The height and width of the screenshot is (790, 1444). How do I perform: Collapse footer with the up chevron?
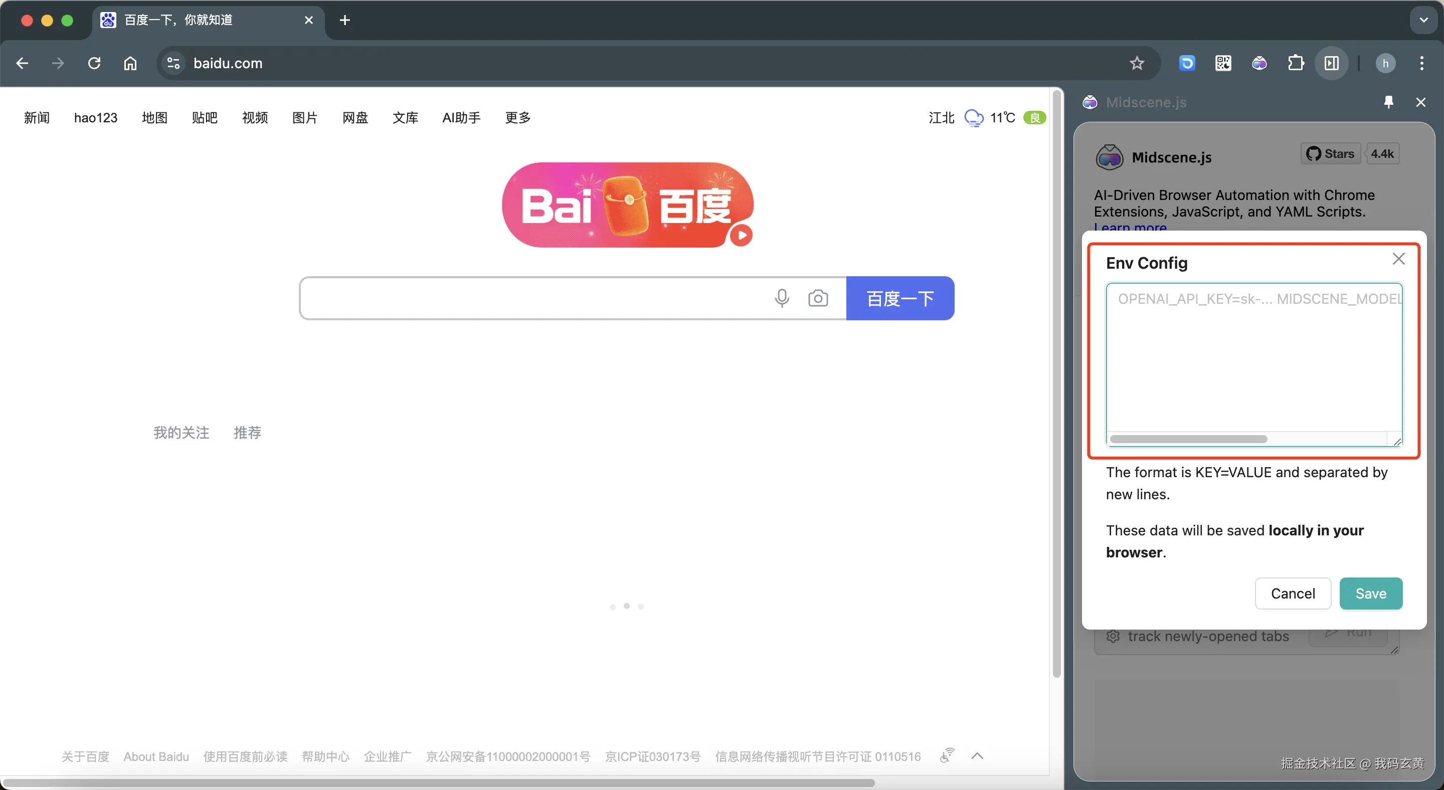(x=977, y=756)
